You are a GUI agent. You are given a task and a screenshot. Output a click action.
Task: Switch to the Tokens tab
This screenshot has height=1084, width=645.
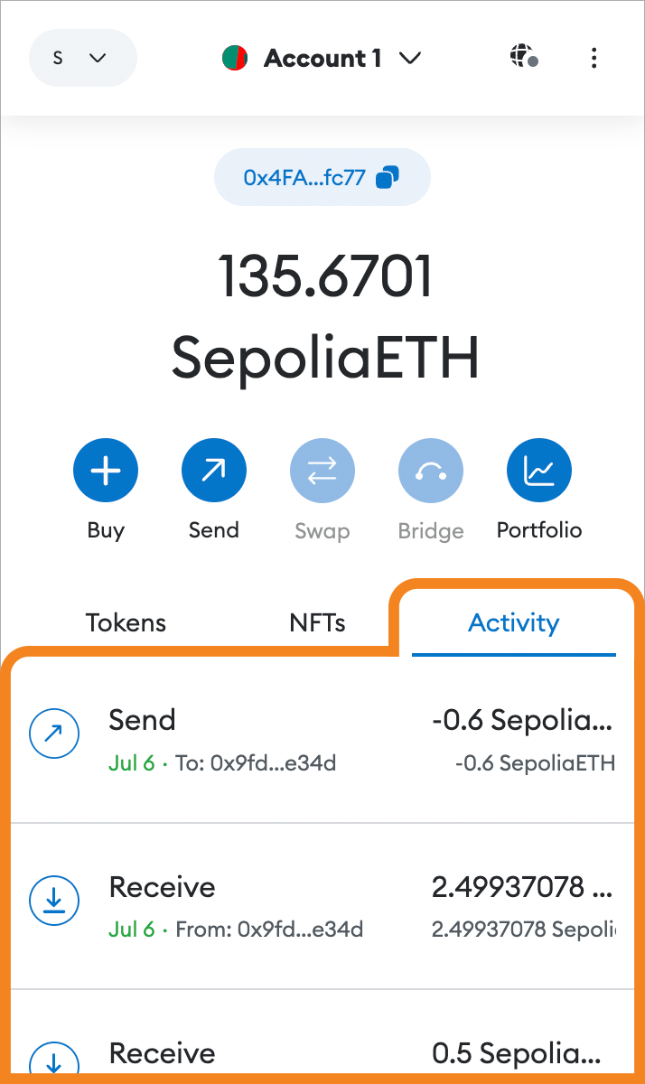(126, 622)
